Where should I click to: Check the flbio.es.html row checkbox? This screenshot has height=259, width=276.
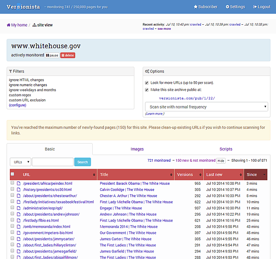coord(12,220)
